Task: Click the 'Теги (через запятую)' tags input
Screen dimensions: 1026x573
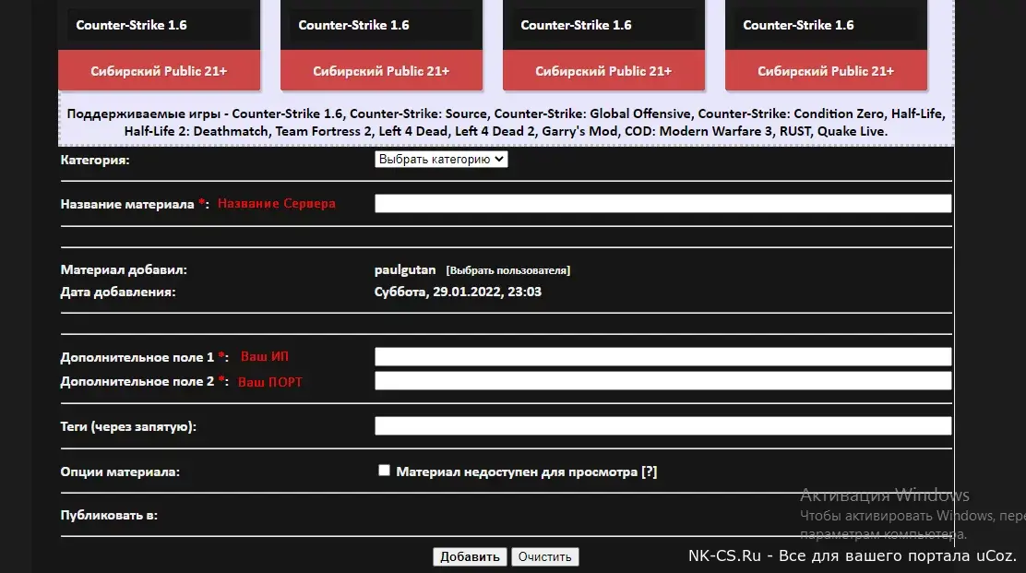Action: tap(662, 425)
